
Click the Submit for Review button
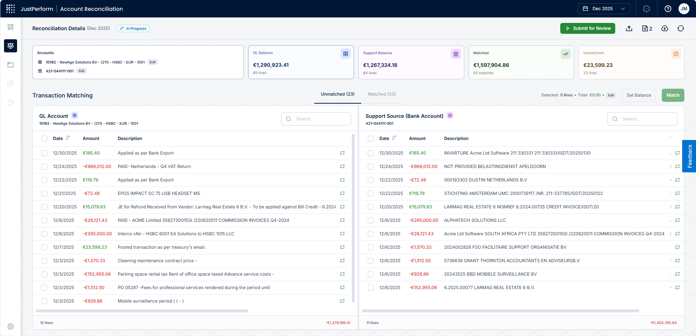[x=588, y=28]
